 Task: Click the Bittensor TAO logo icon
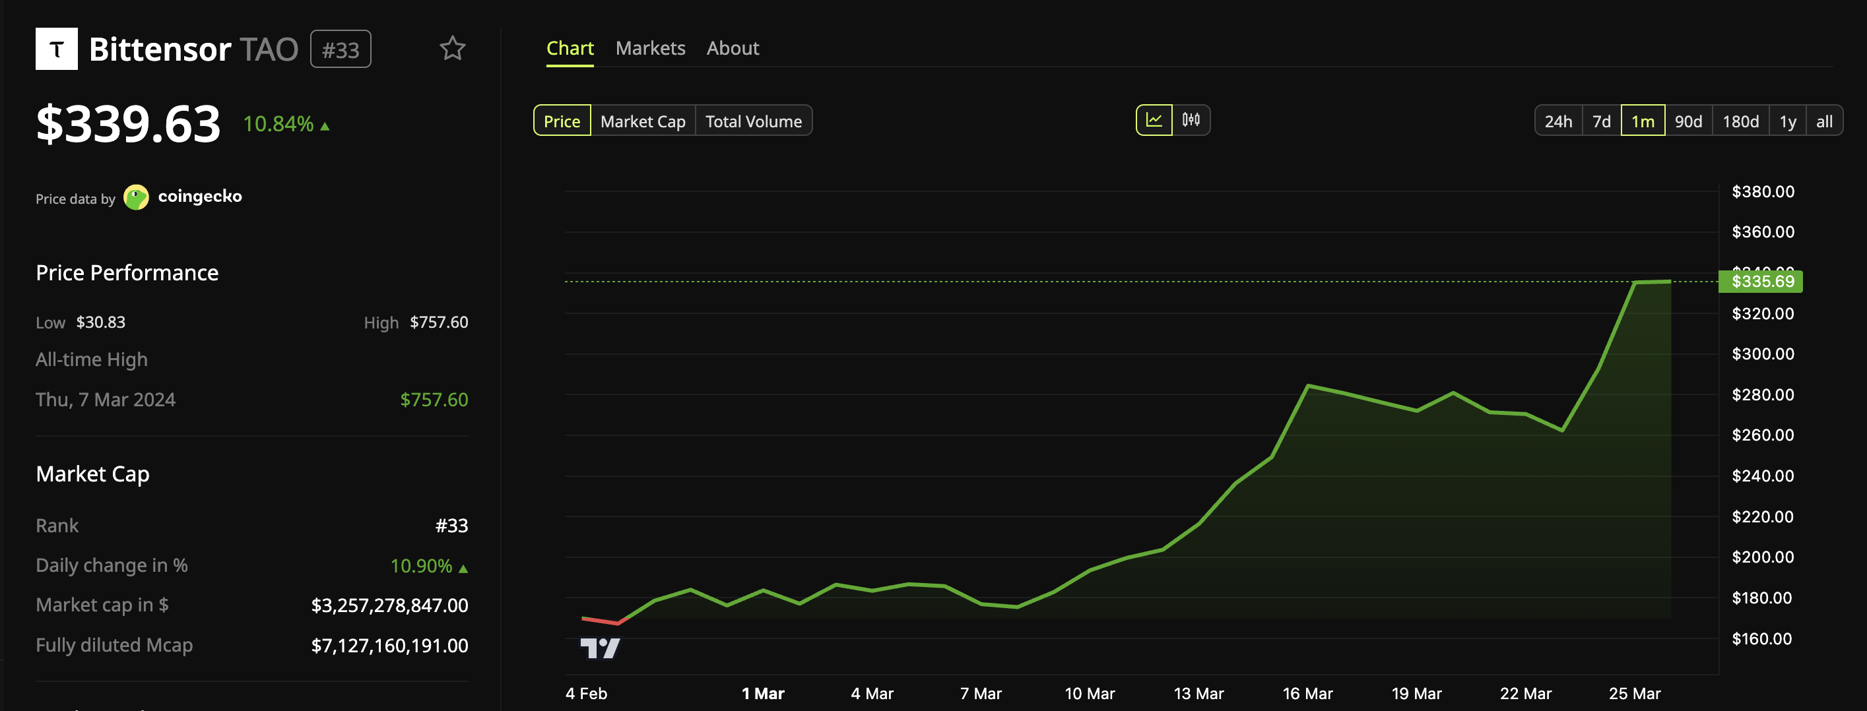pyautogui.click(x=57, y=49)
